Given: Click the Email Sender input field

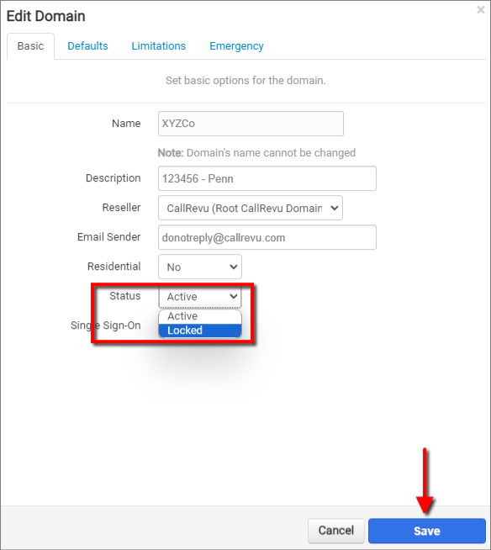Looking at the screenshot, I should pyautogui.click(x=267, y=237).
